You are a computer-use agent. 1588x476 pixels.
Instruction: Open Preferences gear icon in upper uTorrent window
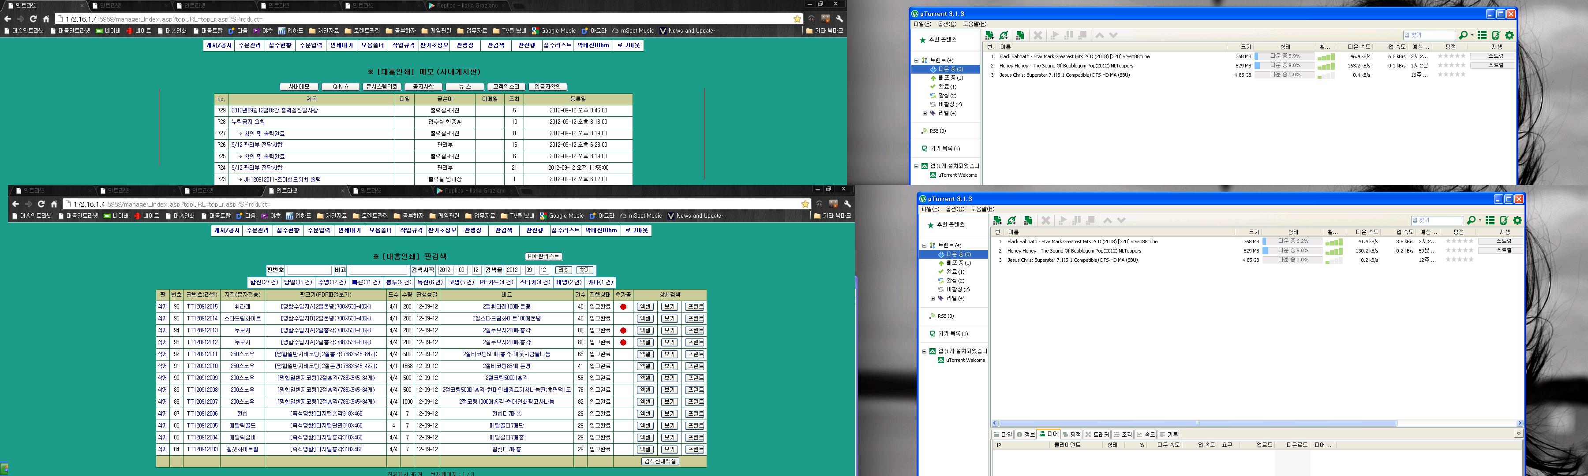point(1509,35)
